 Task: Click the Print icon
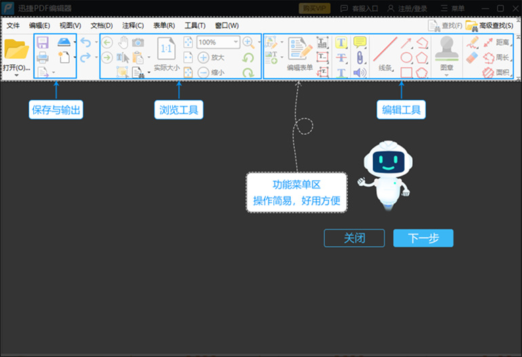[x=43, y=58]
